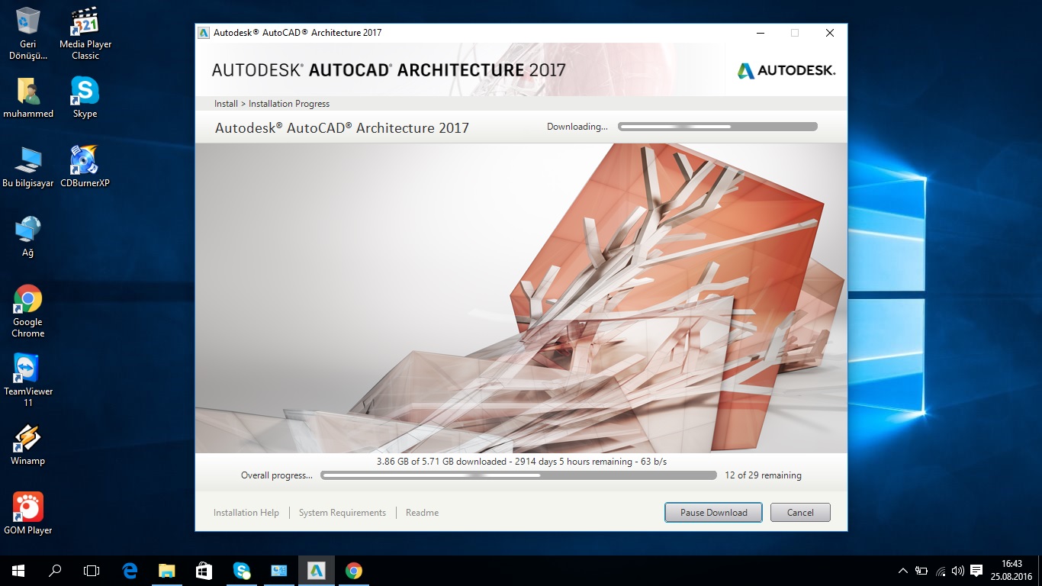1042x586 pixels.
Task: Minimize the AutoCAD installer window
Action: pos(761,33)
